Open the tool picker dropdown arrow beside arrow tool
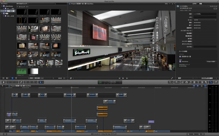 click(43, 82)
